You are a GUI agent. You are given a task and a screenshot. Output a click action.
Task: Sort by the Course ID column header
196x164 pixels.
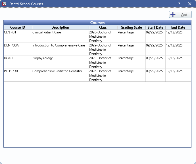click(18, 27)
